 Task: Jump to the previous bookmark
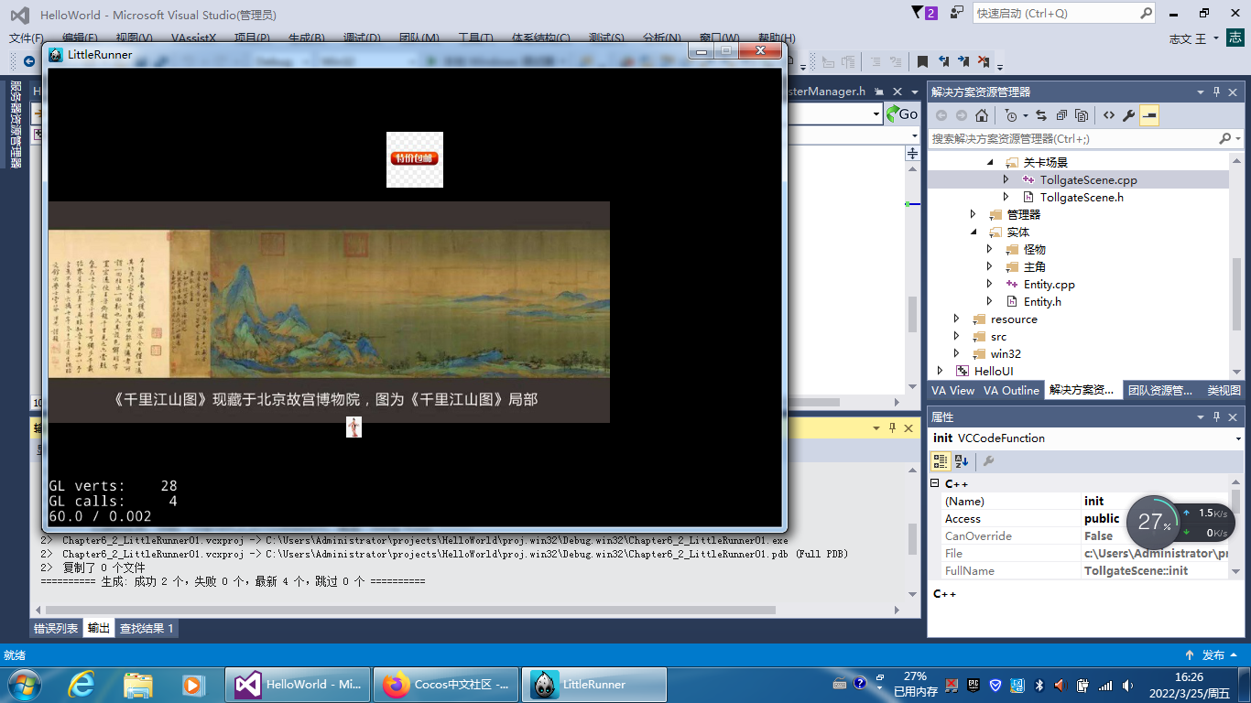[944, 61]
